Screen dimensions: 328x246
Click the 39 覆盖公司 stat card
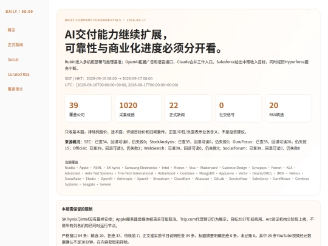point(88,108)
